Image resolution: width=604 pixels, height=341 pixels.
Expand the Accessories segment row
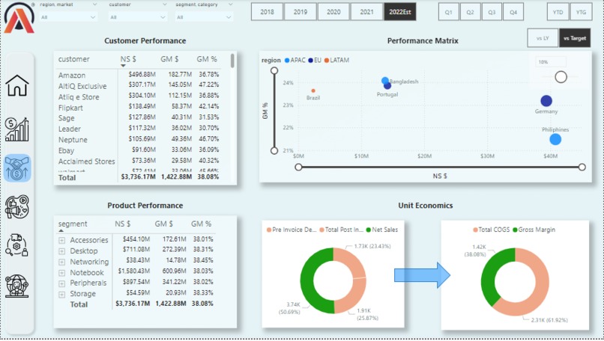[x=61, y=240]
